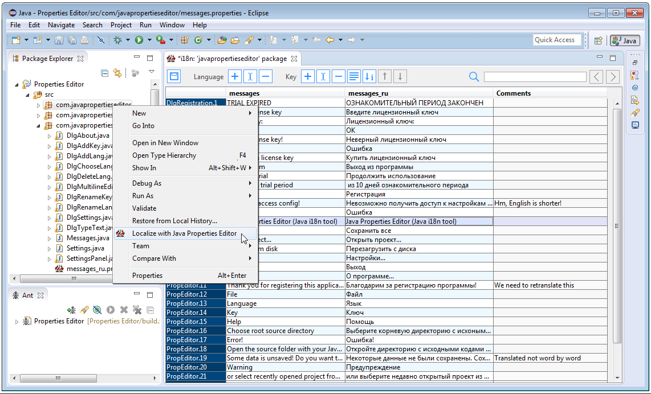Enable Link with Editor in Package Explorer
This screenshot has width=651, height=394.
click(118, 72)
